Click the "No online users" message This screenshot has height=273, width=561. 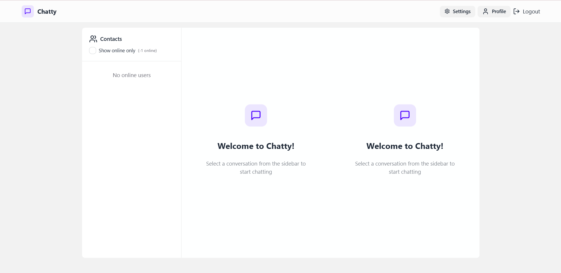(x=132, y=75)
